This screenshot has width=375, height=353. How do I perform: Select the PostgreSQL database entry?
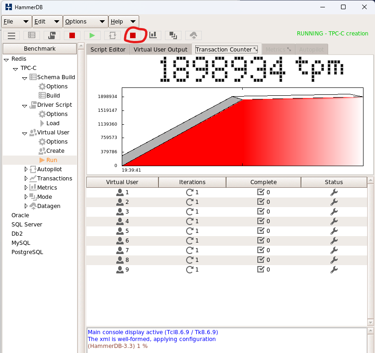click(27, 252)
